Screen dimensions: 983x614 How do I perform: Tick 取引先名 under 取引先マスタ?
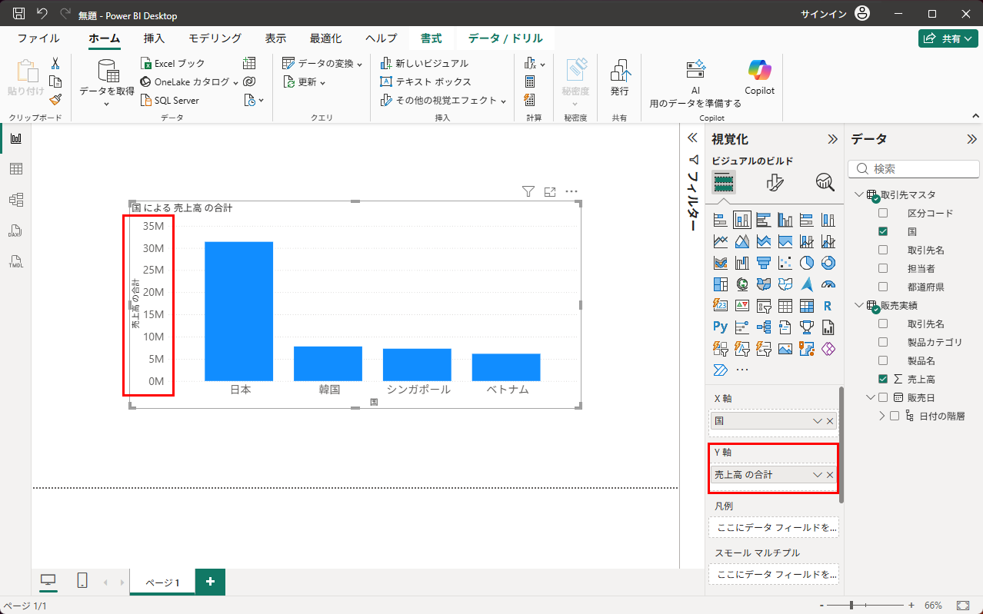coord(883,250)
